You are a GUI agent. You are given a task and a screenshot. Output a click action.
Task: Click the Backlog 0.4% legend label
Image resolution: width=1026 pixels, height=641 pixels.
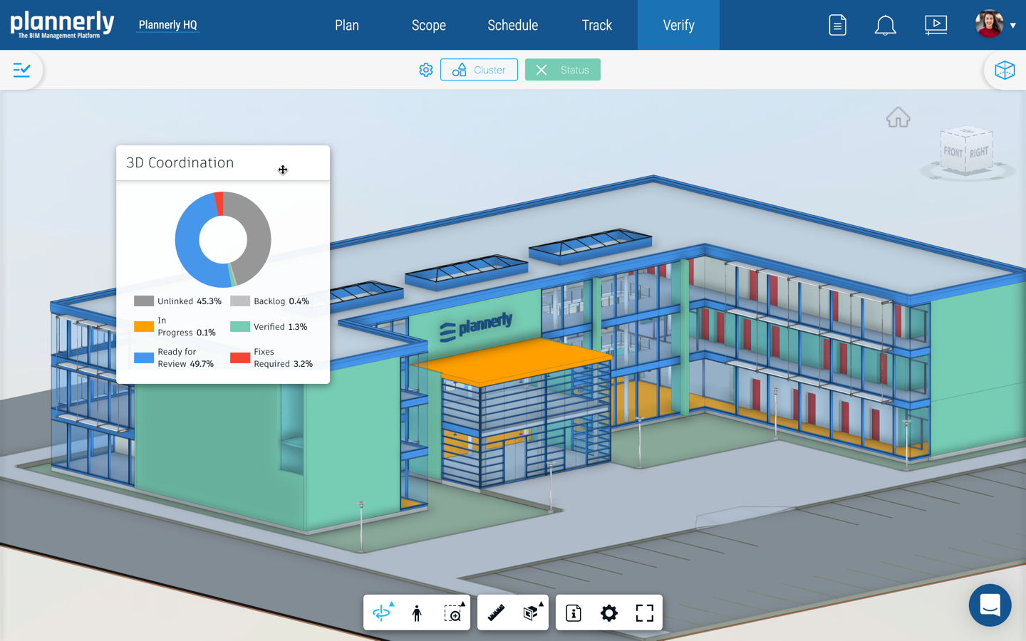(x=281, y=301)
